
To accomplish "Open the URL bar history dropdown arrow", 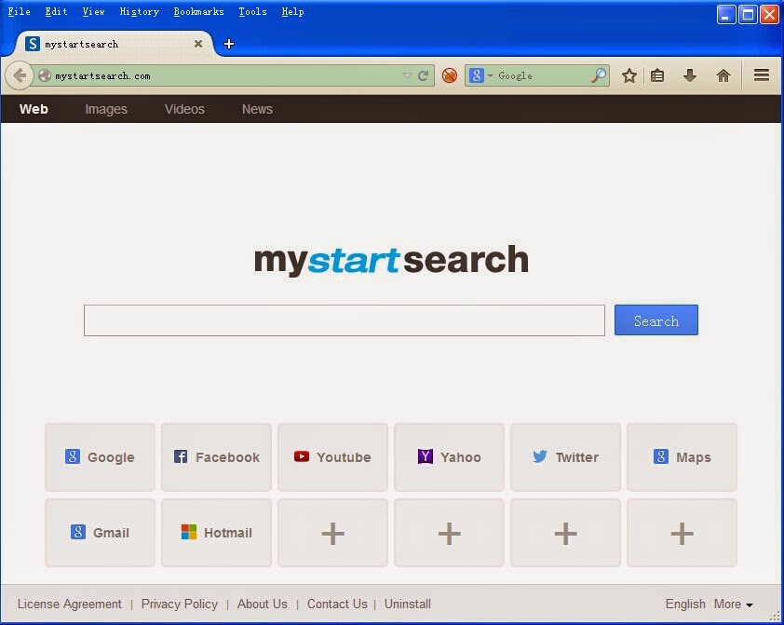I will [x=407, y=76].
